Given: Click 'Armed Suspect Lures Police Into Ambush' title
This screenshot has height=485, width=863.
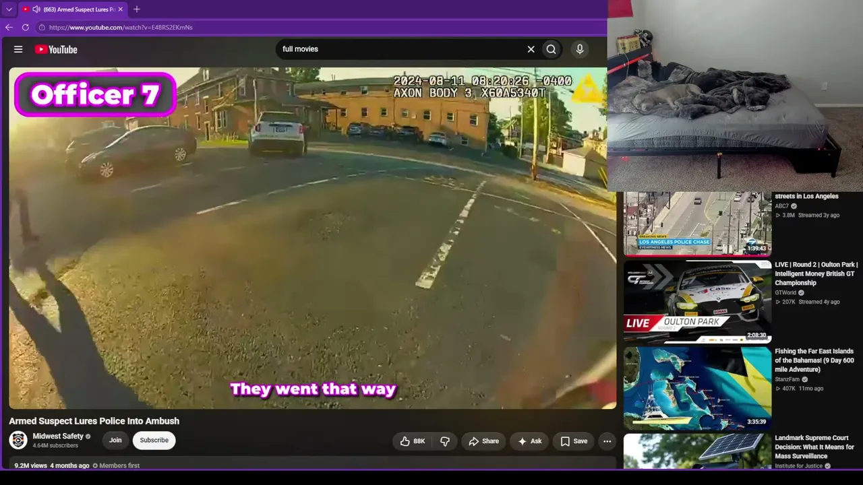Looking at the screenshot, I should coord(94,421).
